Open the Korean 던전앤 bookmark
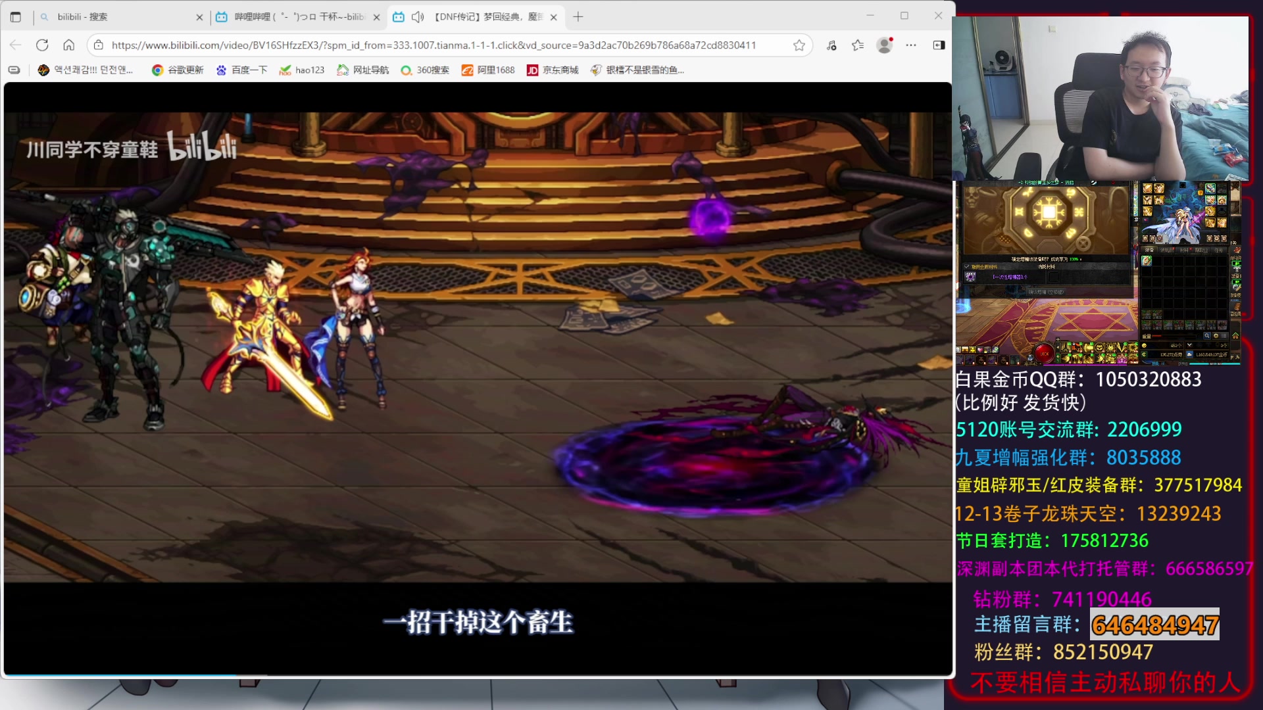This screenshot has width=1263, height=710. coord(86,70)
